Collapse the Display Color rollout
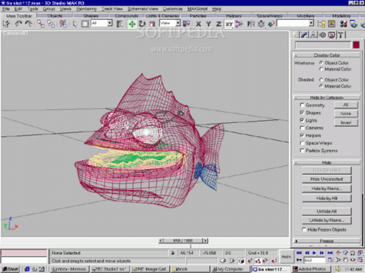Viewport: 365px width, 273px height. click(327, 55)
